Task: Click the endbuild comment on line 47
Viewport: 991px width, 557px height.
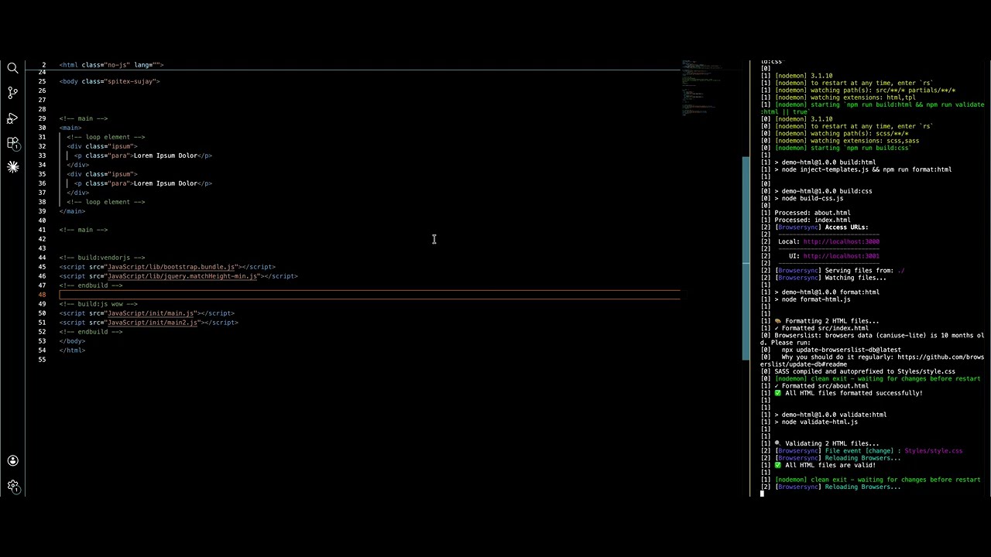Action: pyautogui.click(x=91, y=285)
